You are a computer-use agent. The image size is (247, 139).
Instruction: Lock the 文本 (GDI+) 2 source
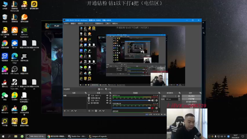110,95
